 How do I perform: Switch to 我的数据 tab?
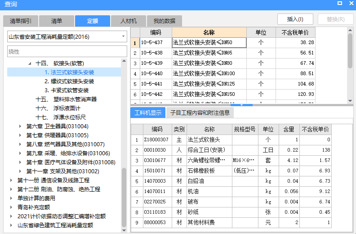coord(165,21)
